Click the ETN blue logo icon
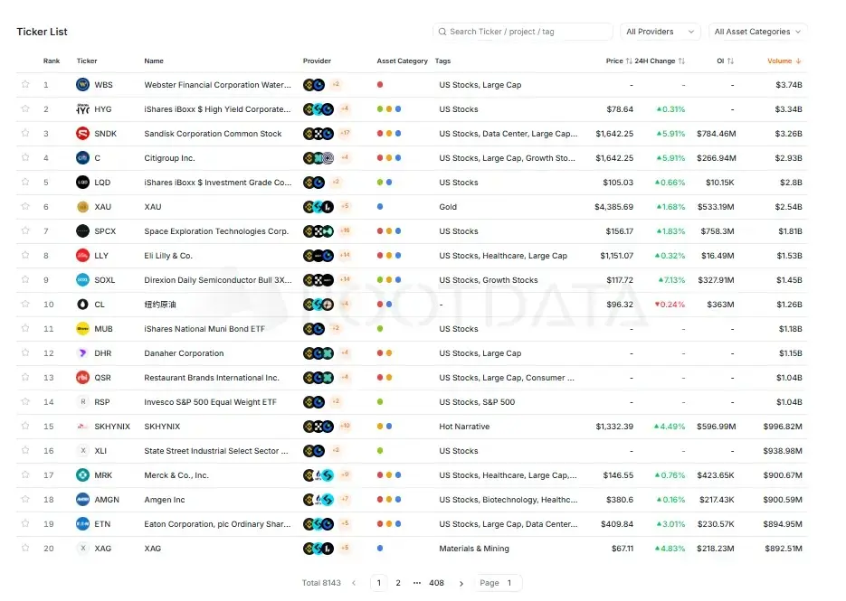 point(82,524)
